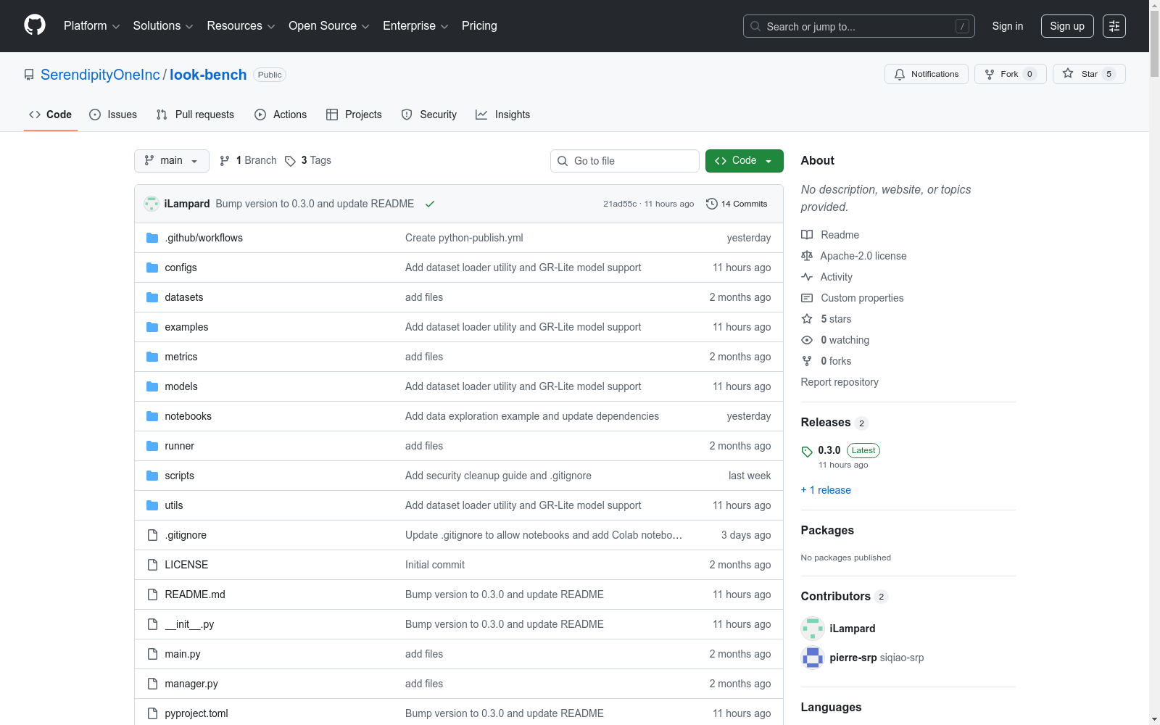
Task: Click pierre-srp contributor avatar
Action: pyautogui.click(x=813, y=658)
